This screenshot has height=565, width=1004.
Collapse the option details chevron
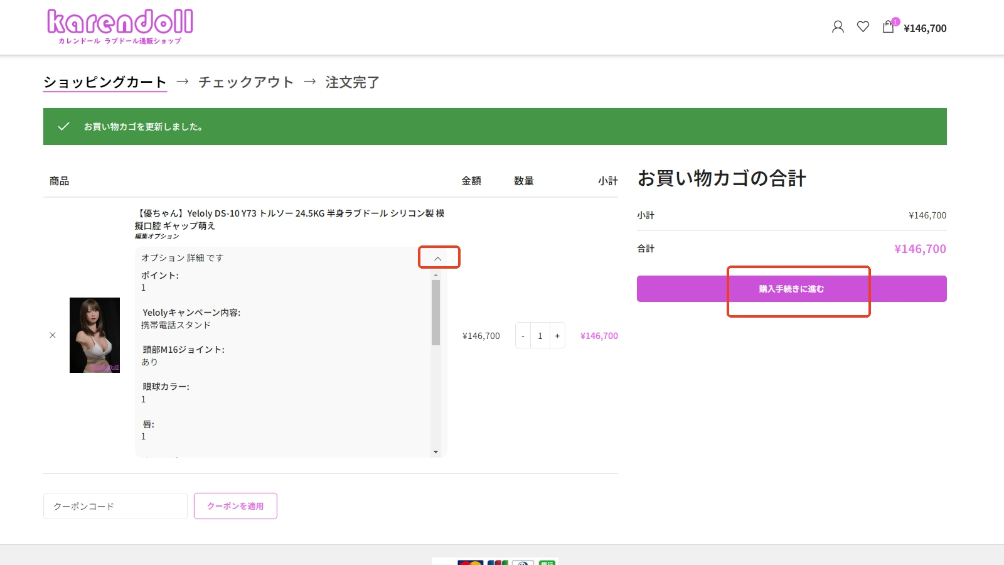tap(438, 258)
